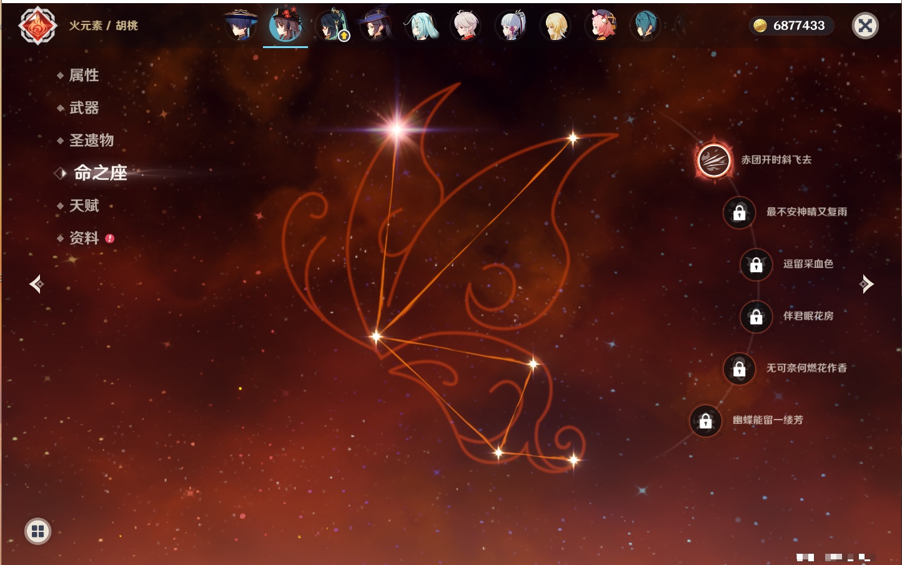Click the 无可奈何燃花作香 constellation label
The image size is (902, 565).
806,368
